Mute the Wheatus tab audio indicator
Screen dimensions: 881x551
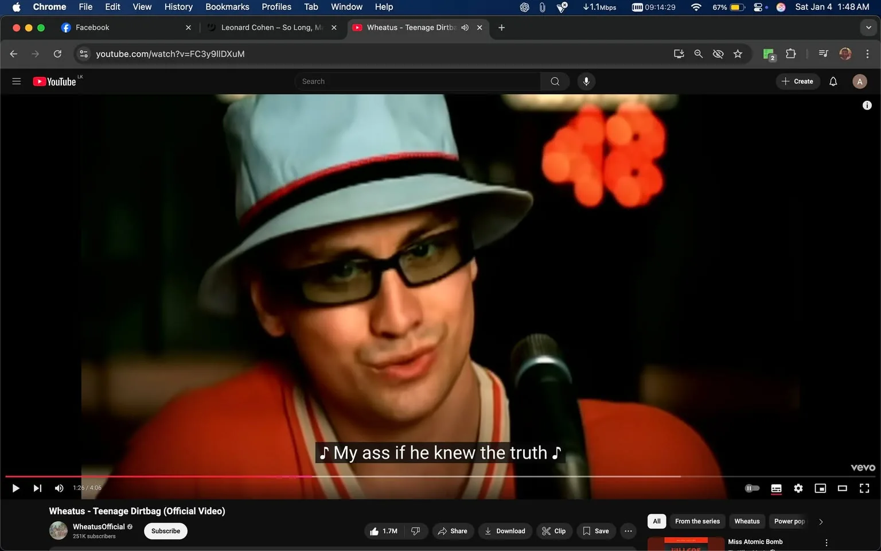pos(465,27)
